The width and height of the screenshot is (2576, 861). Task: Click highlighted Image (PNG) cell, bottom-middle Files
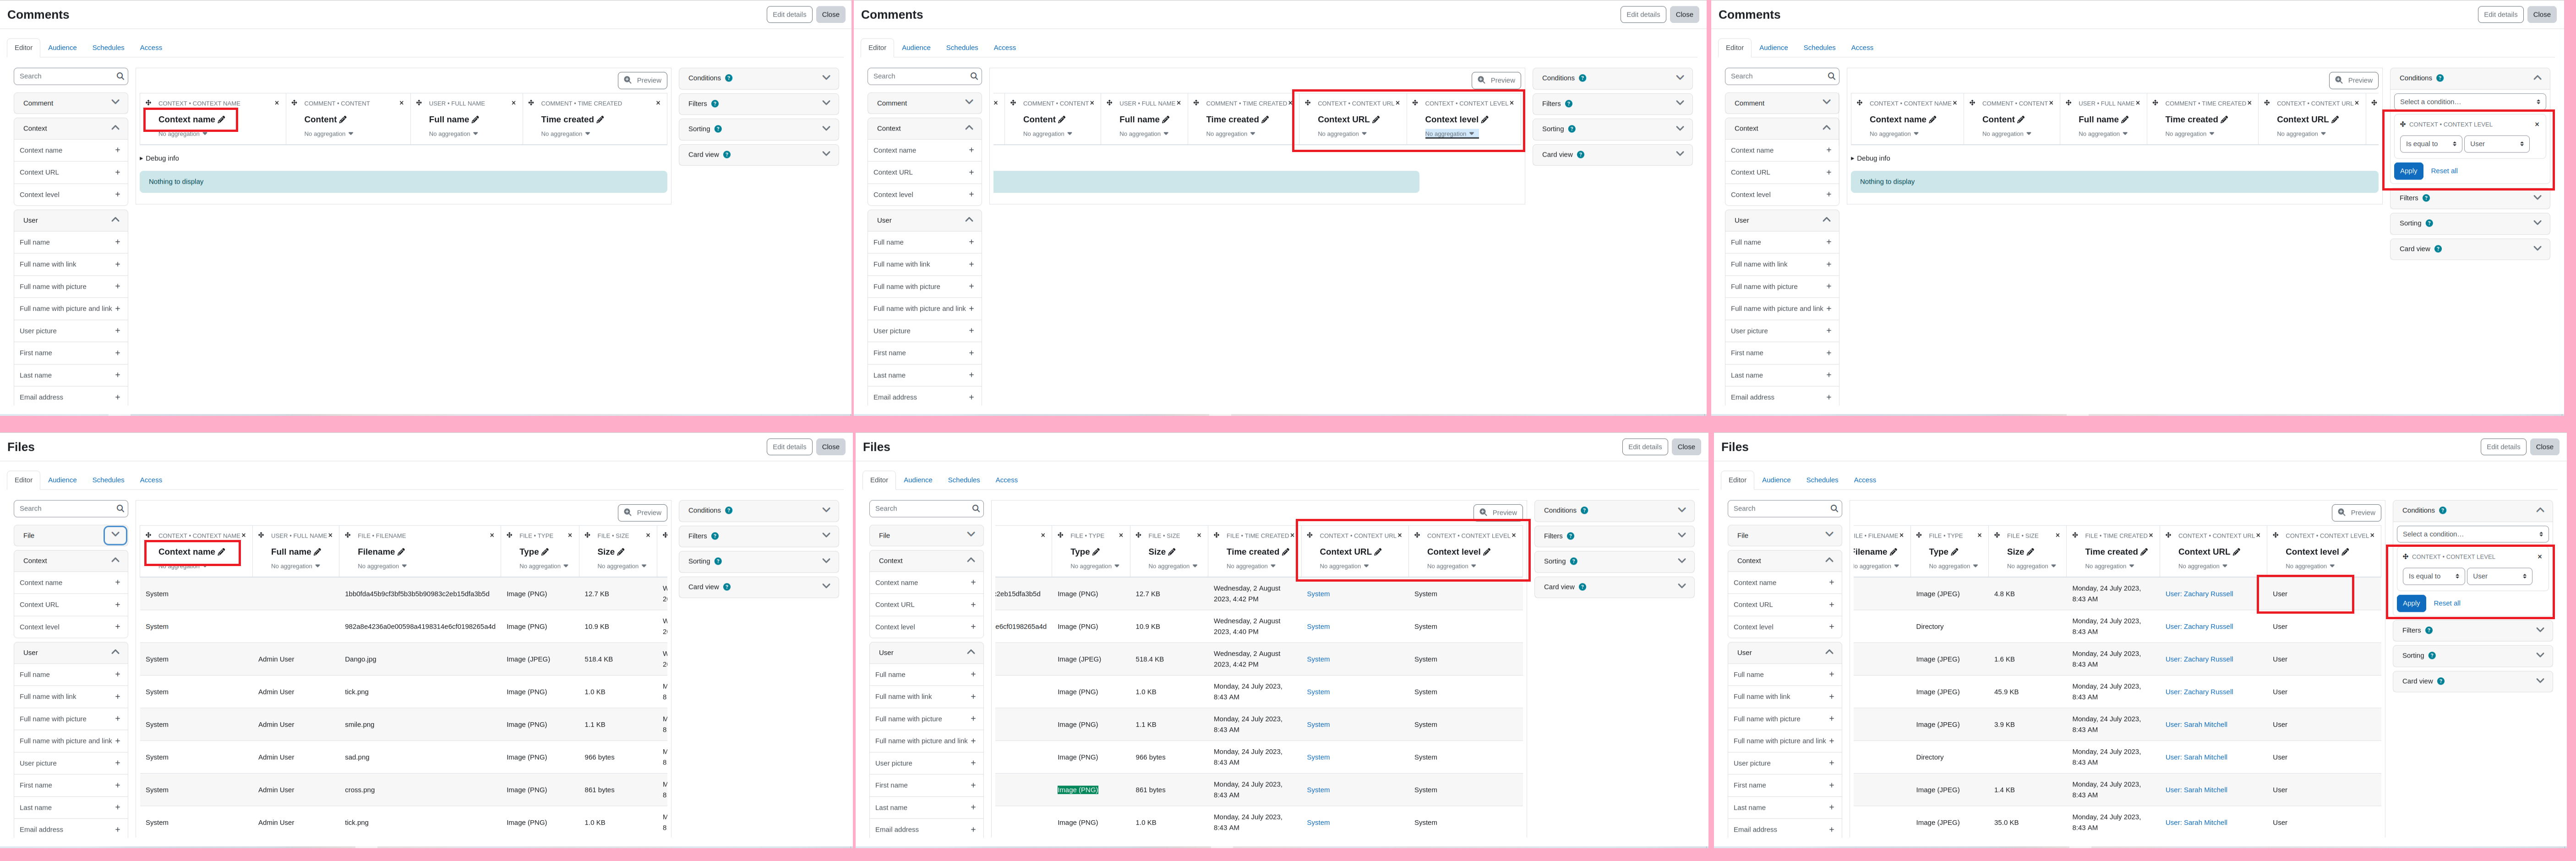pyautogui.click(x=1078, y=790)
